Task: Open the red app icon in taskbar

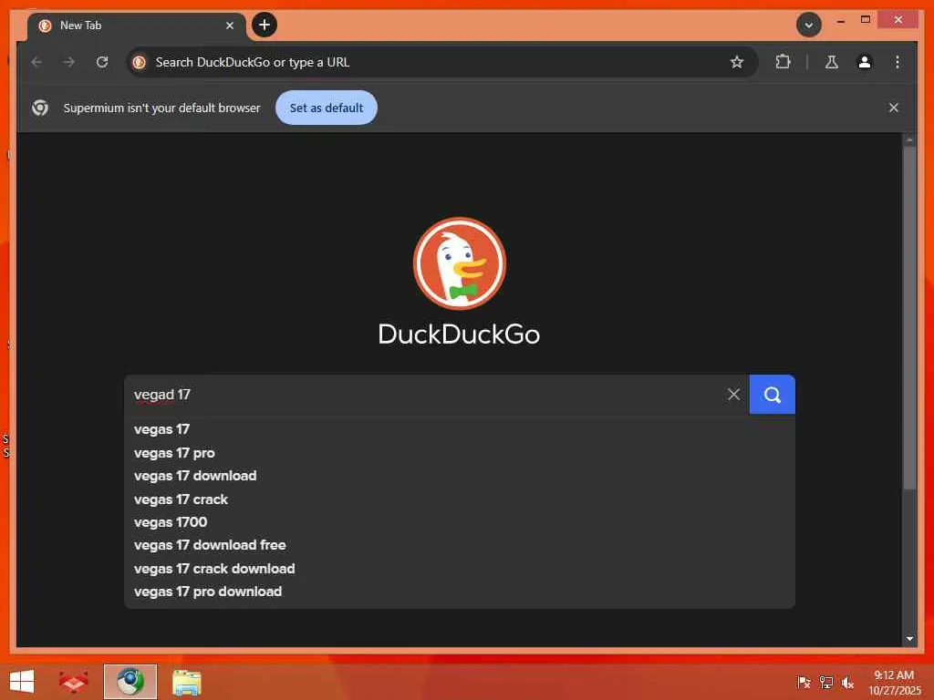Action: [73, 682]
